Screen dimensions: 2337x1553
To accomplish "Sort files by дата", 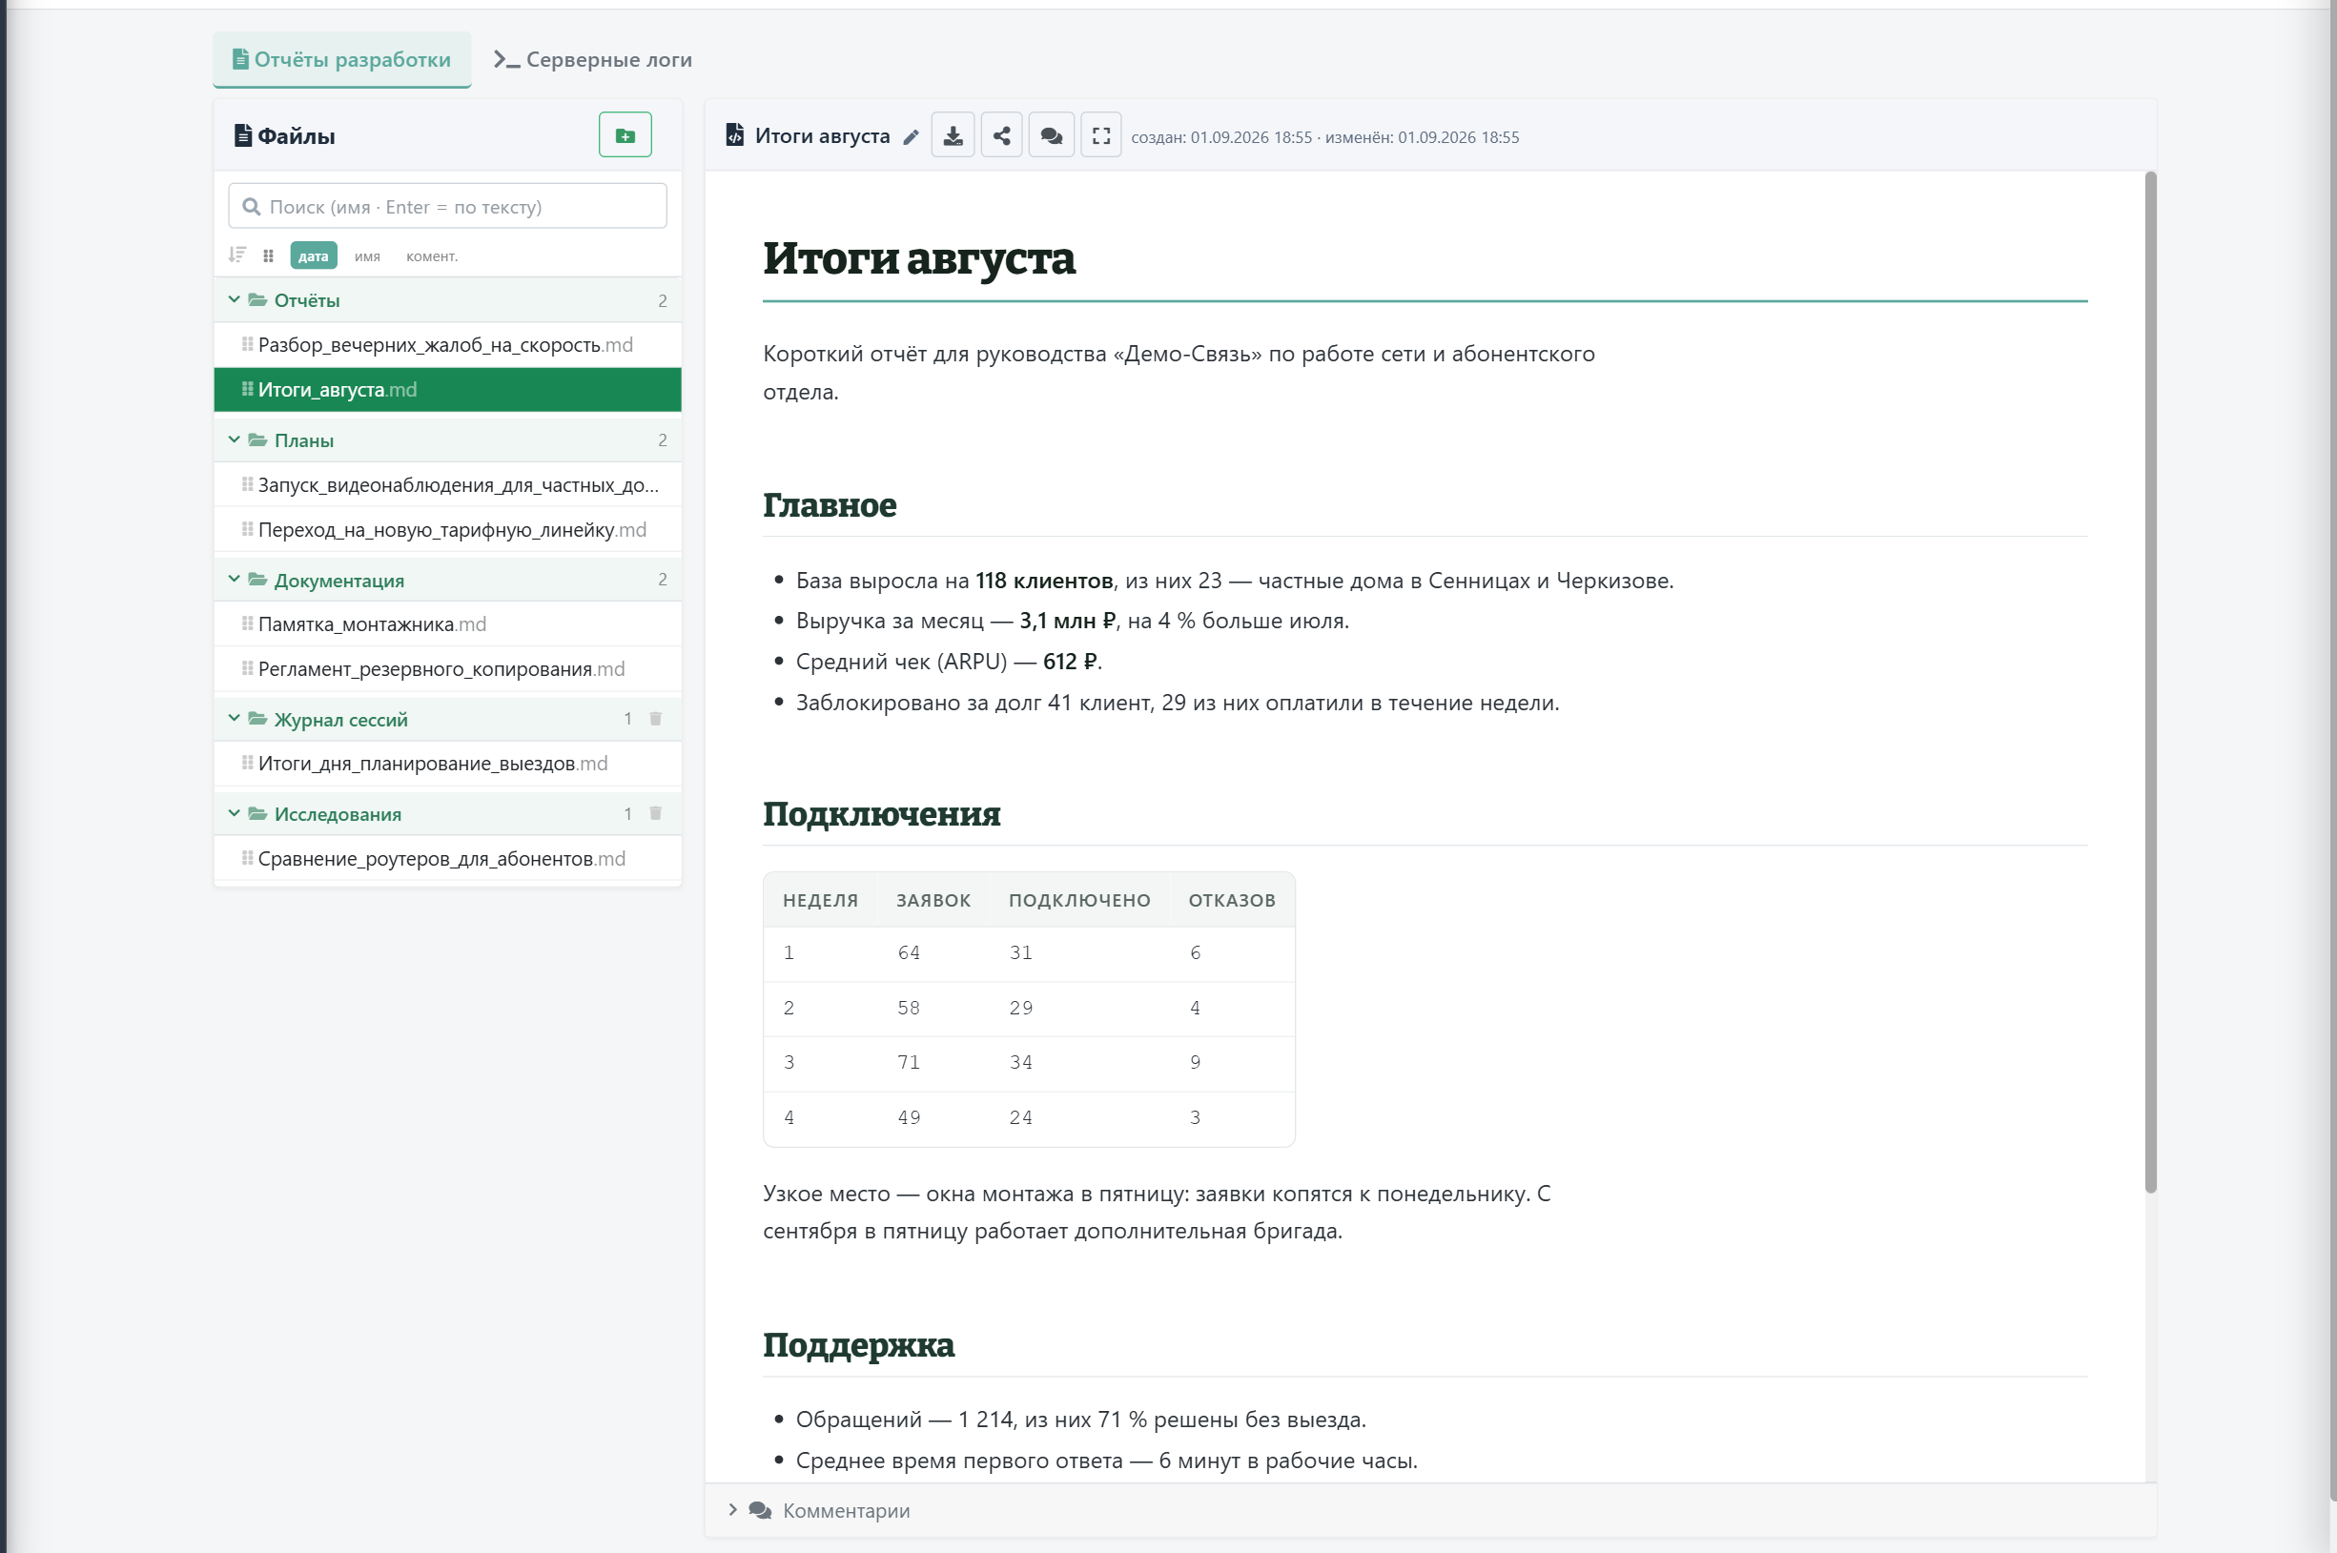I will (x=313, y=255).
